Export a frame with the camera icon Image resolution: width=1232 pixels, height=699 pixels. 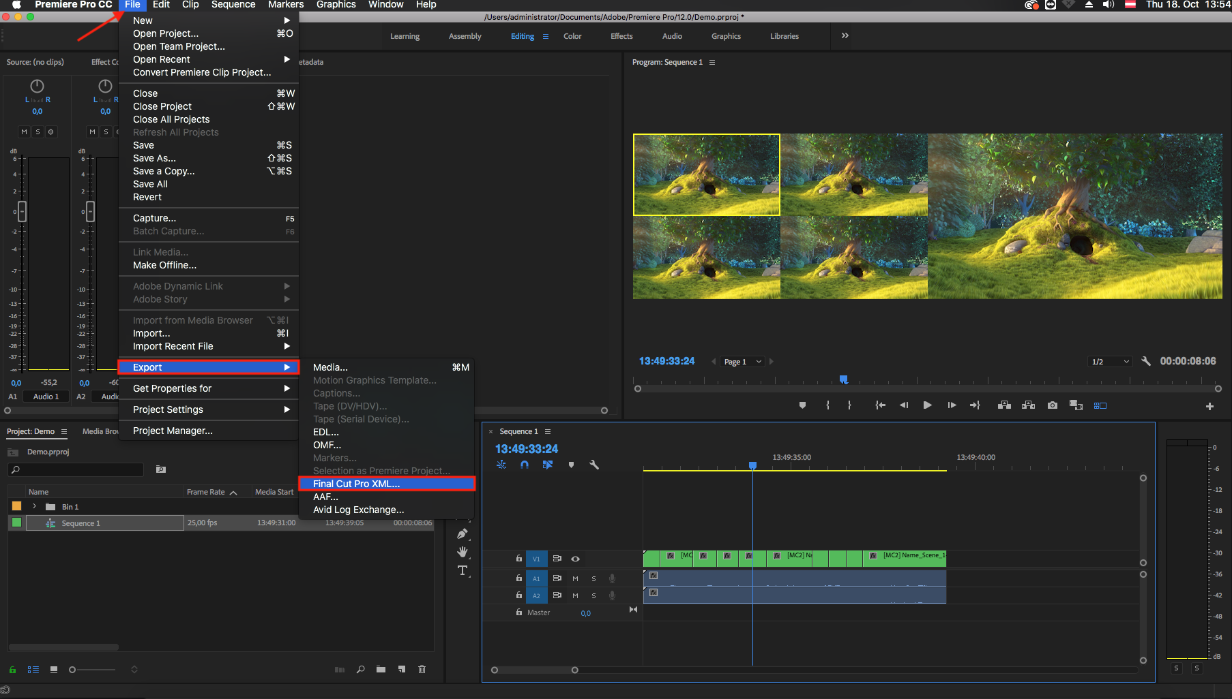(1053, 405)
